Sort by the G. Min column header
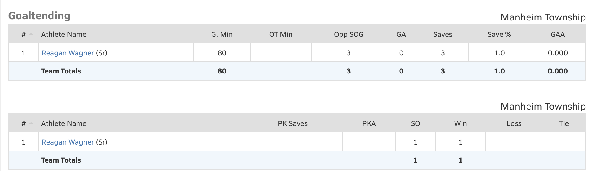This screenshot has width=593, height=171. click(x=222, y=34)
